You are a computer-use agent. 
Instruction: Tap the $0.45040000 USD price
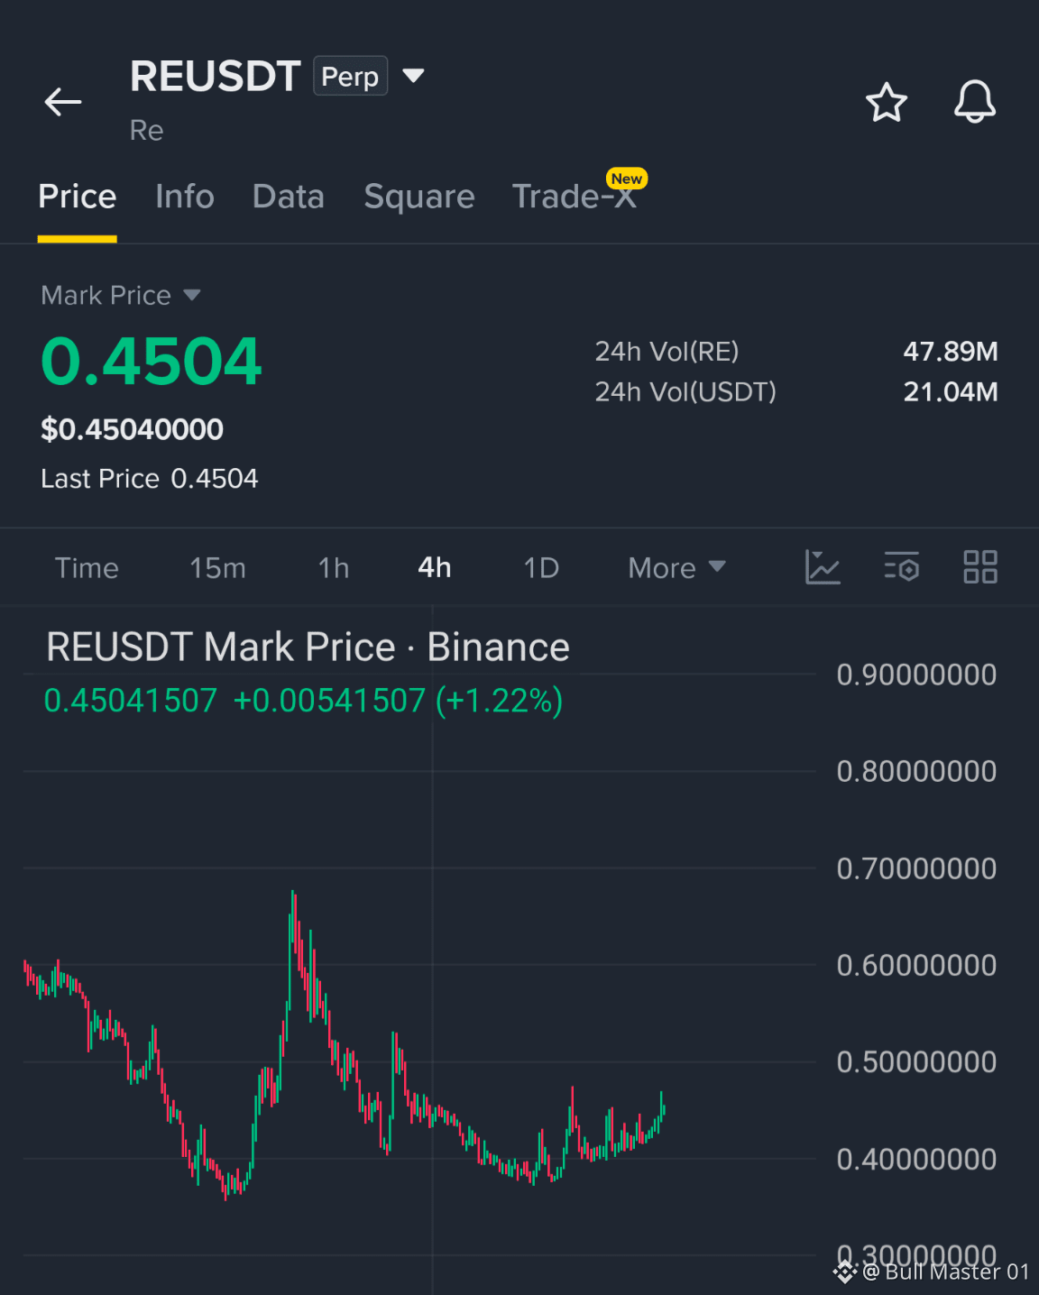[x=133, y=429]
